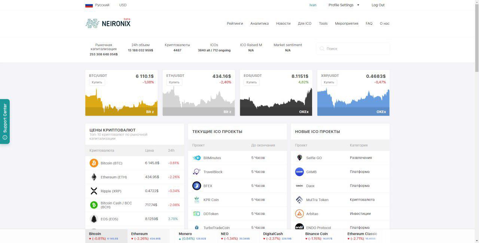The height and width of the screenshot is (243, 479).
Task: Open the Ivan user profile link
Action: (313, 5)
